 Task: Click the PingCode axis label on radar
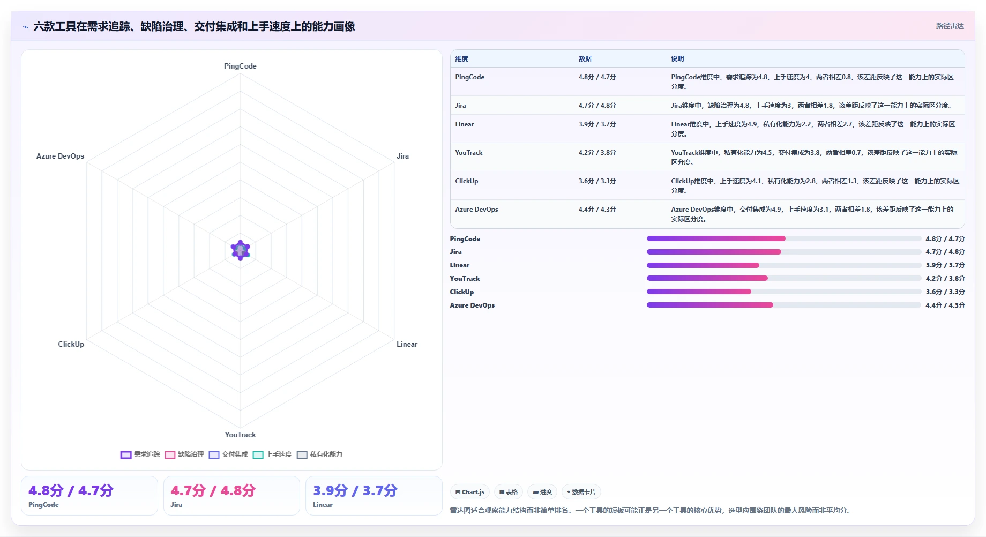(240, 66)
